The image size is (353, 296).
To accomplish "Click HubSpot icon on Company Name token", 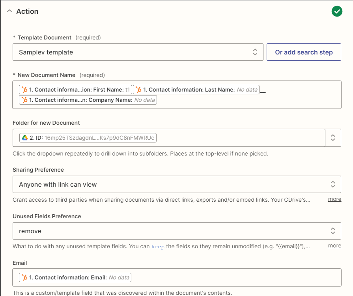I will pos(24,100).
